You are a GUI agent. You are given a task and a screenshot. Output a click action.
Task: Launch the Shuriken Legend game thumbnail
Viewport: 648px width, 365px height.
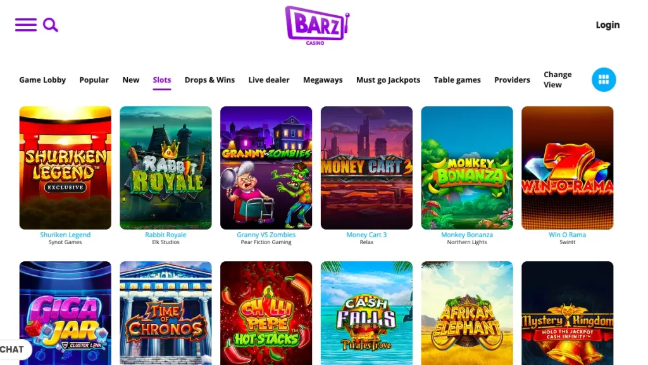click(65, 168)
